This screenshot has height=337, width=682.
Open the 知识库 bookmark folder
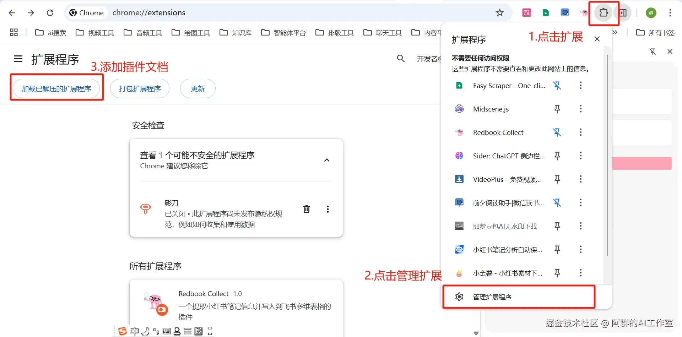point(236,33)
